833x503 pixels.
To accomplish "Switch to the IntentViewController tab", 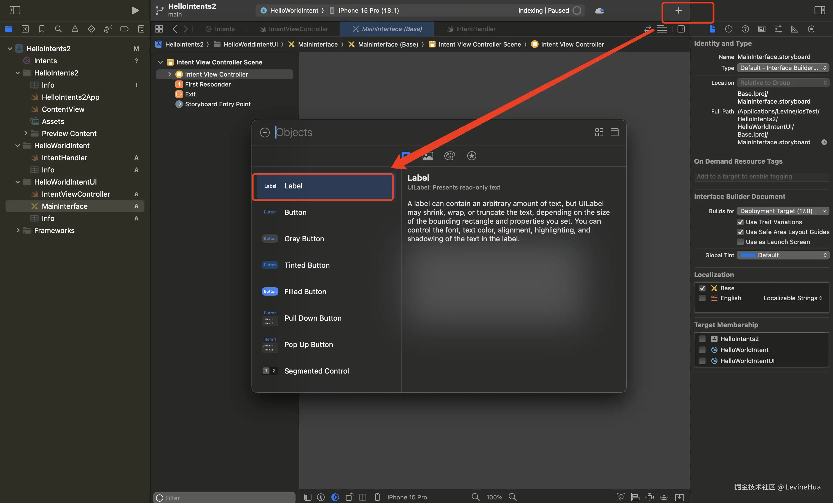I will 298,29.
